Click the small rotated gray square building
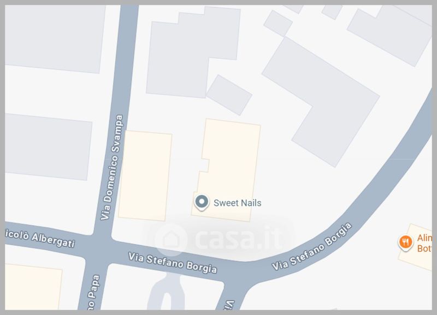Screen dimensions: 437x315 pyautogui.click(x=229, y=95)
